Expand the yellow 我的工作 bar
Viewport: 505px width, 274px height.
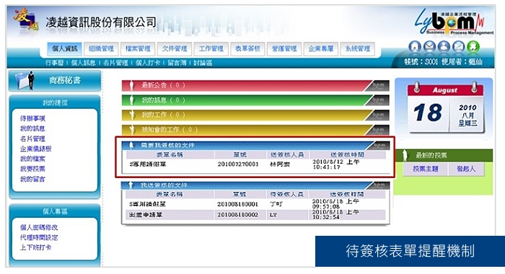[255, 115]
